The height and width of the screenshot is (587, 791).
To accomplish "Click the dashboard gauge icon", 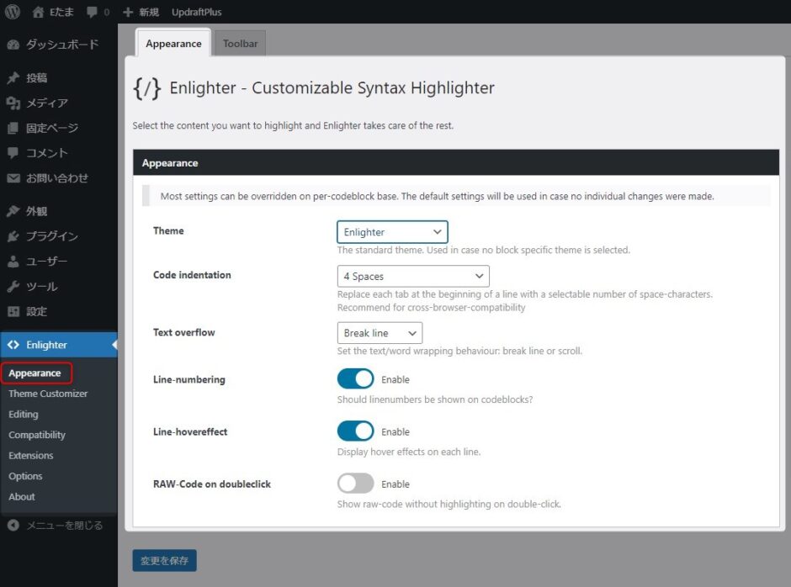I will [x=13, y=45].
